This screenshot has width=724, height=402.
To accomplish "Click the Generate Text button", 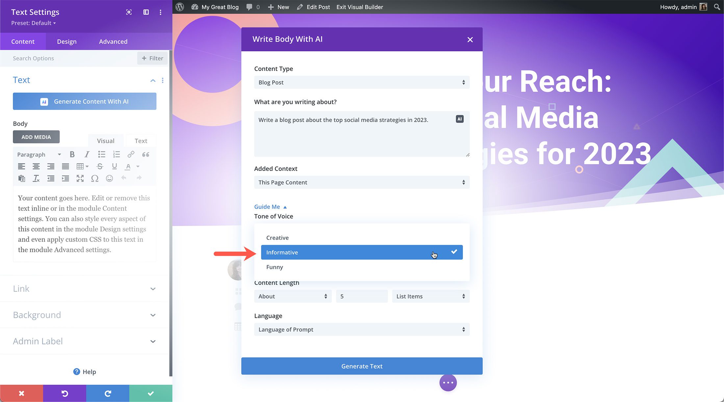I will [362, 366].
